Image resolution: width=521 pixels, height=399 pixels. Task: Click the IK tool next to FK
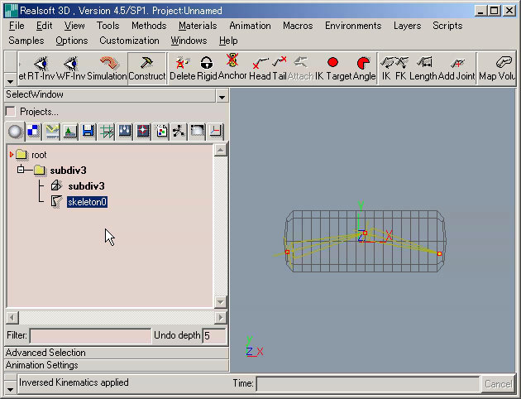click(x=386, y=68)
